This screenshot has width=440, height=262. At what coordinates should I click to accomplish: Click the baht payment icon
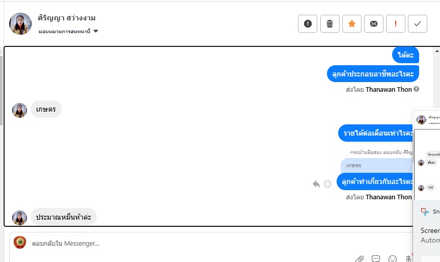click(408, 258)
